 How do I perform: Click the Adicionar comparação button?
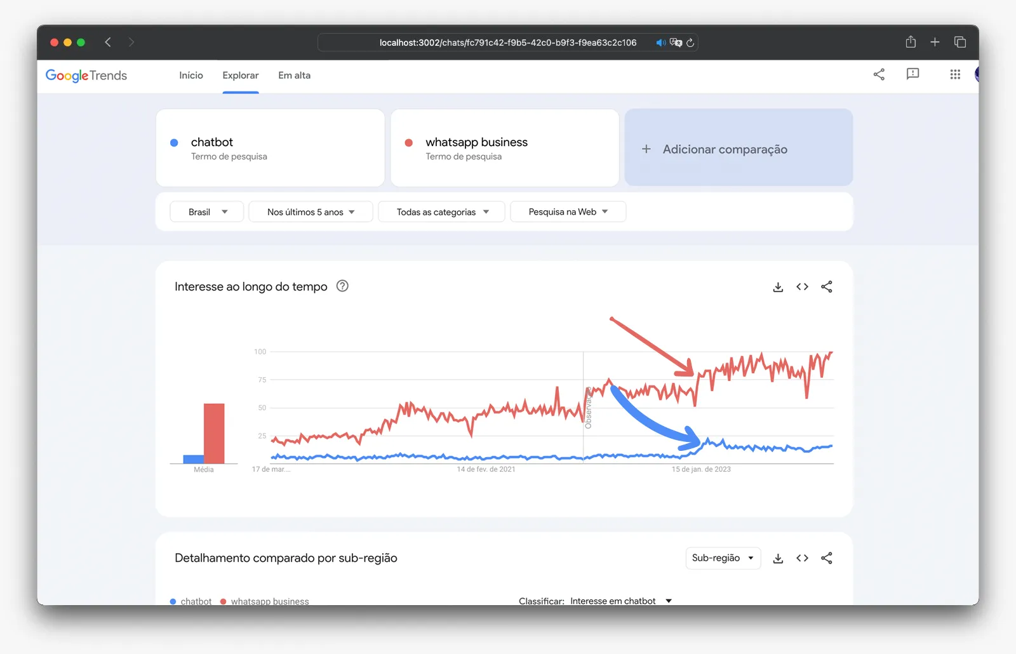pos(739,147)
